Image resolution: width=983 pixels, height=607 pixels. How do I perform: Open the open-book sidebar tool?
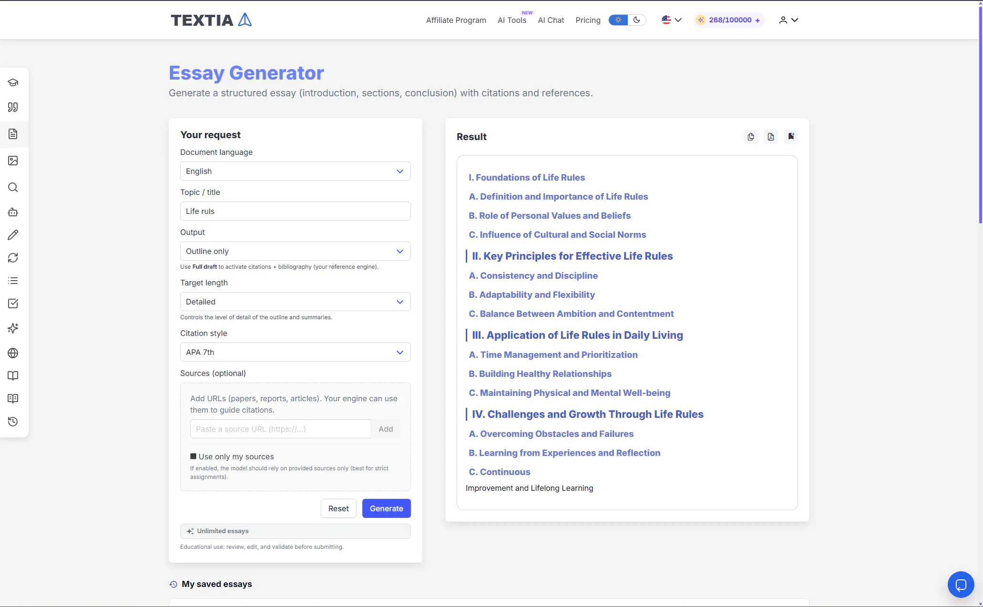13,376
